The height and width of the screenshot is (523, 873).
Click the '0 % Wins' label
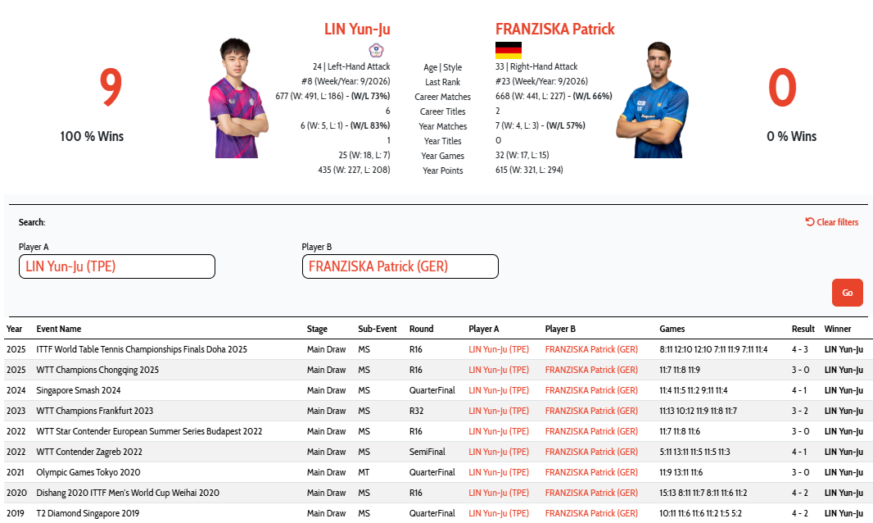point(791,137)
